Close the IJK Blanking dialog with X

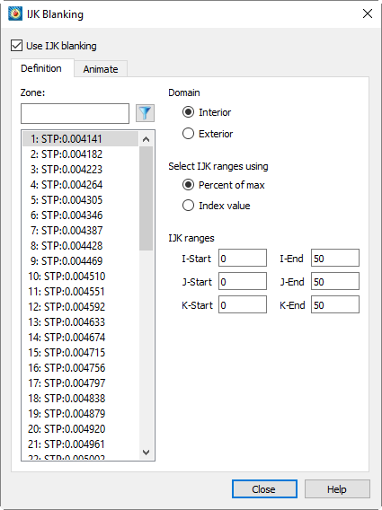pyautogui.click(x=368, y=13)
